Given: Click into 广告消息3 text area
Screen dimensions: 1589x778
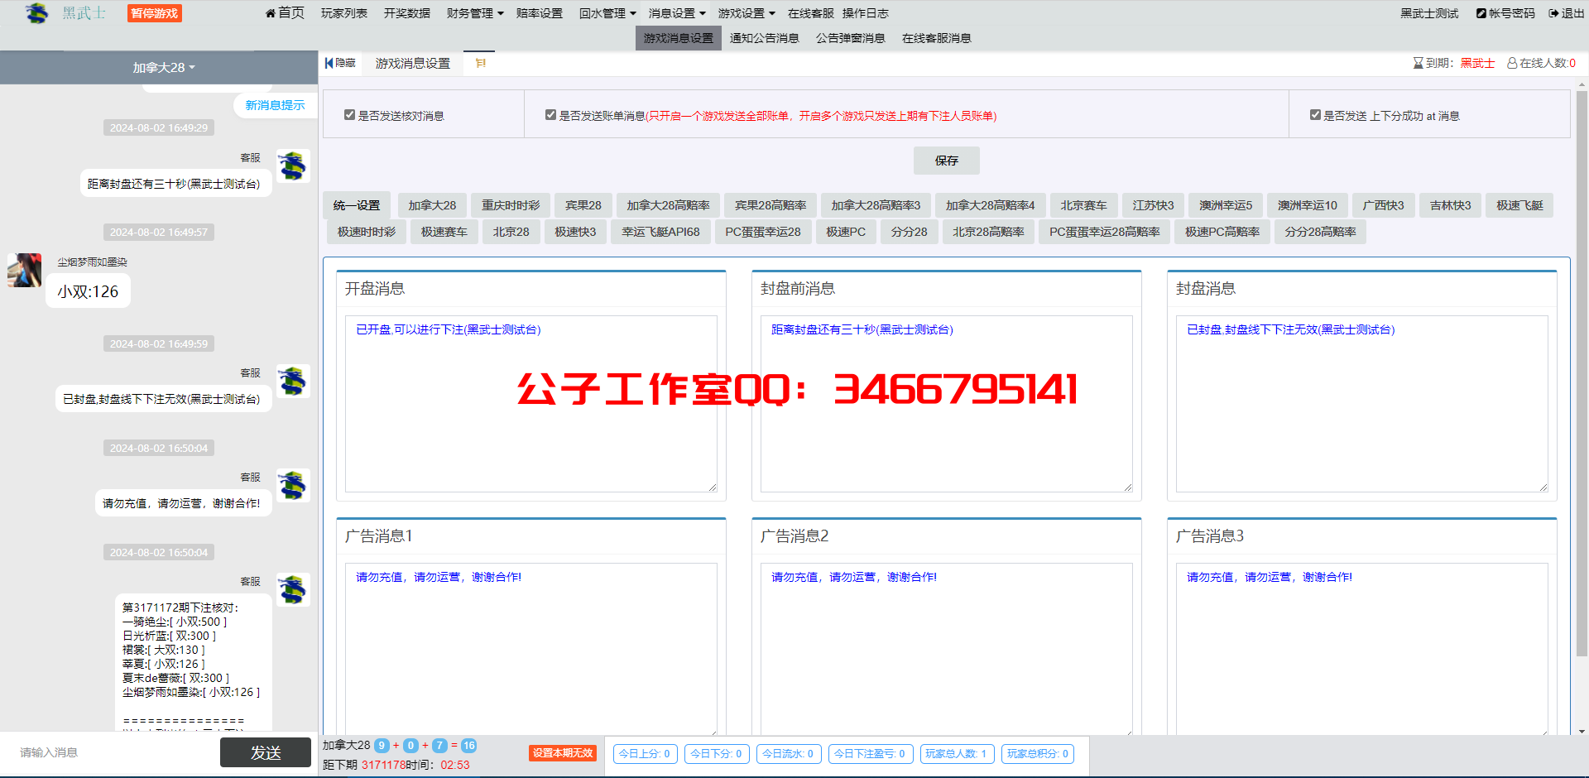Looking at the screenshot, I should 1362,649.
